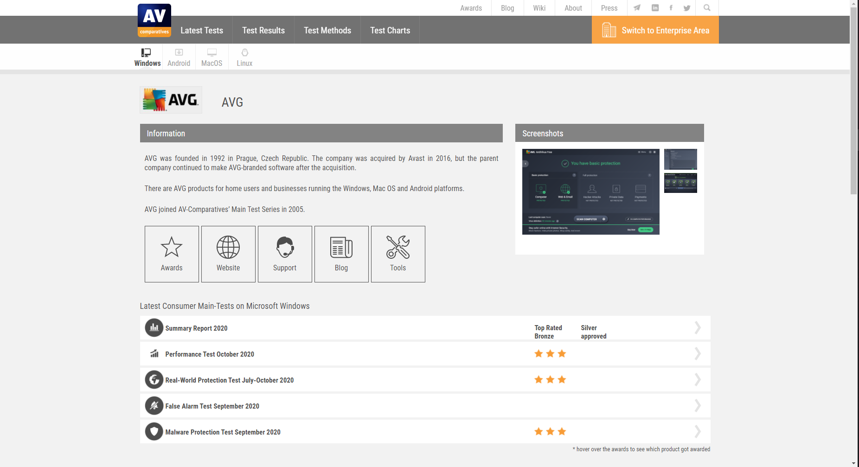Open the Website globe tile
Screen dimensions: 859x467
click(x=228, y=254)
